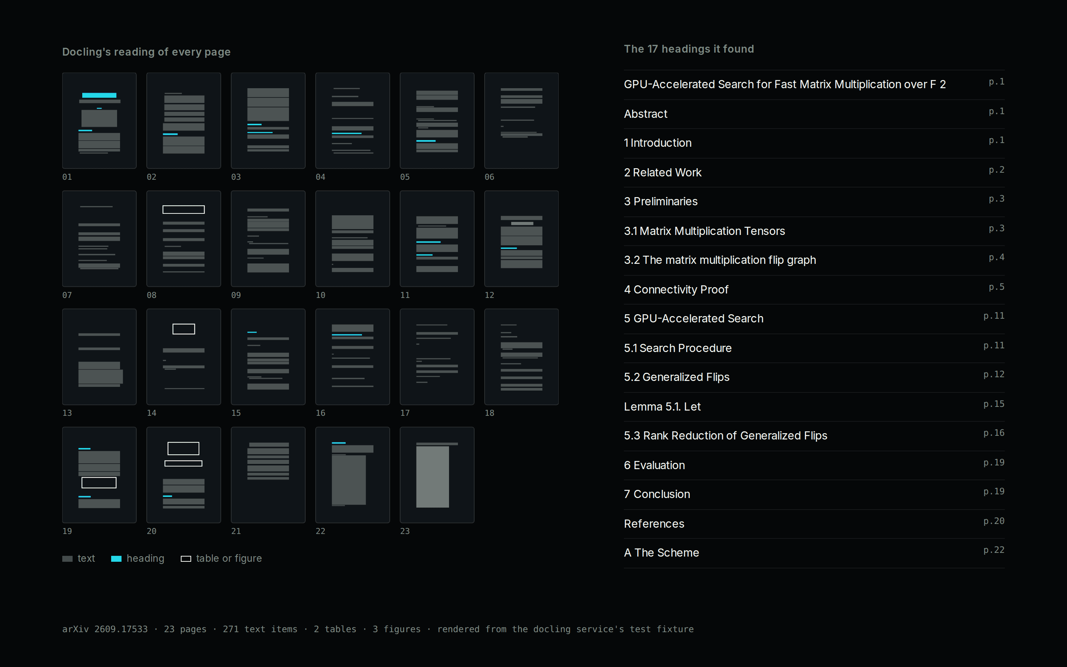Click the p.22 page reference
Screen dimensions: 1067x667
pos(994,550)
